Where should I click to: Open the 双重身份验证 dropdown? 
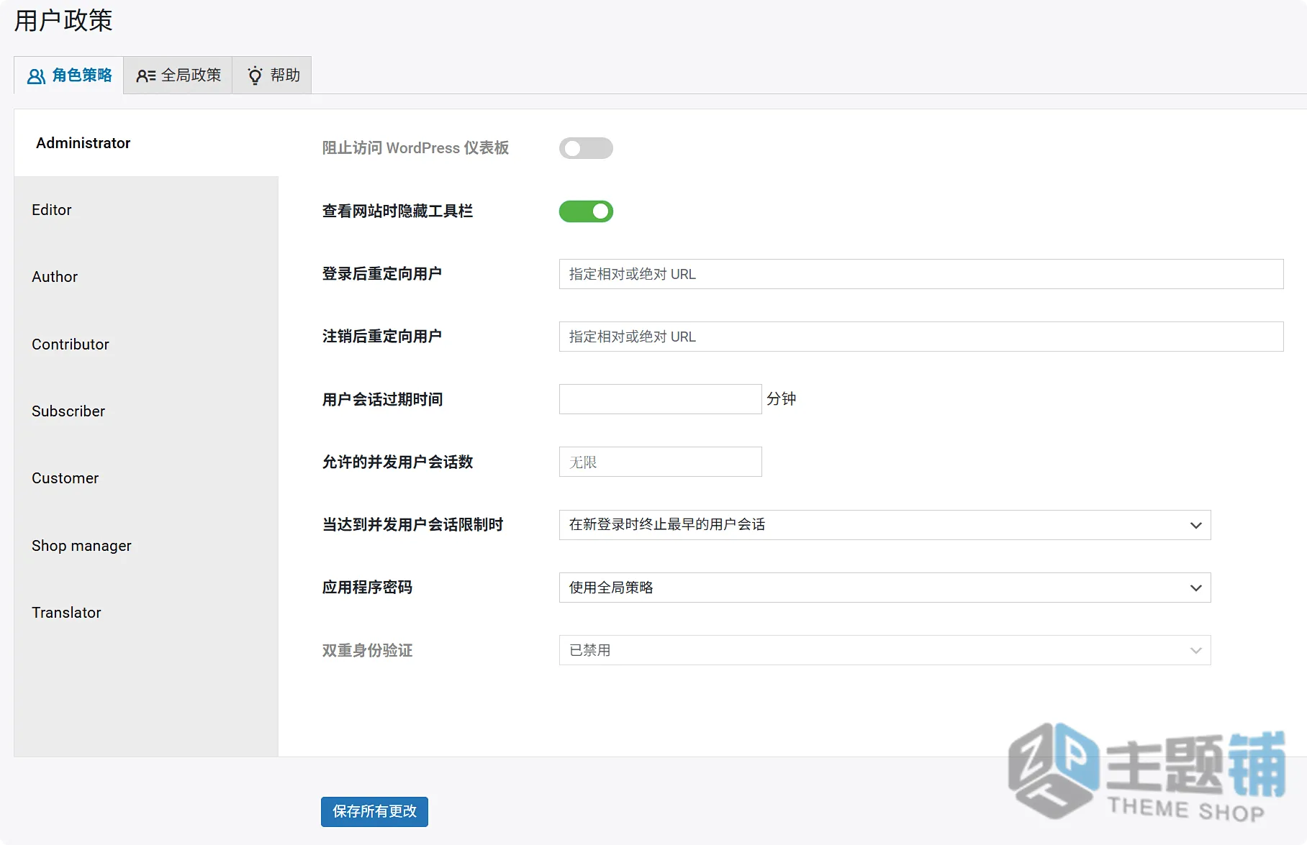(885, 650)
